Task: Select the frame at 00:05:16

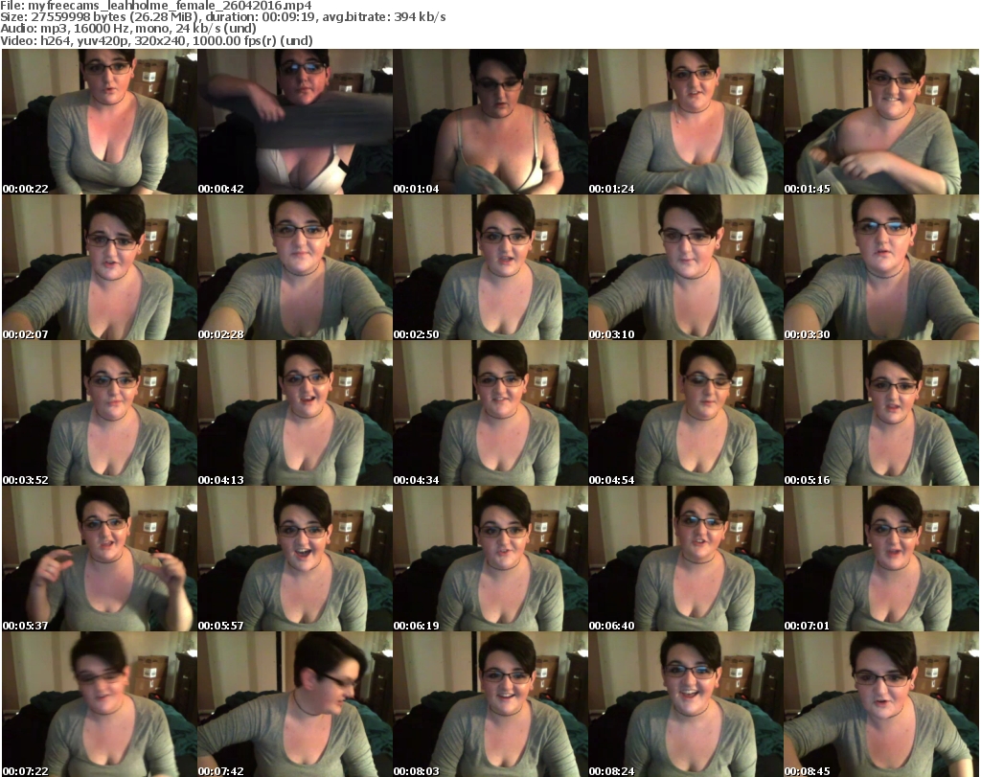Action: [881, 414]
